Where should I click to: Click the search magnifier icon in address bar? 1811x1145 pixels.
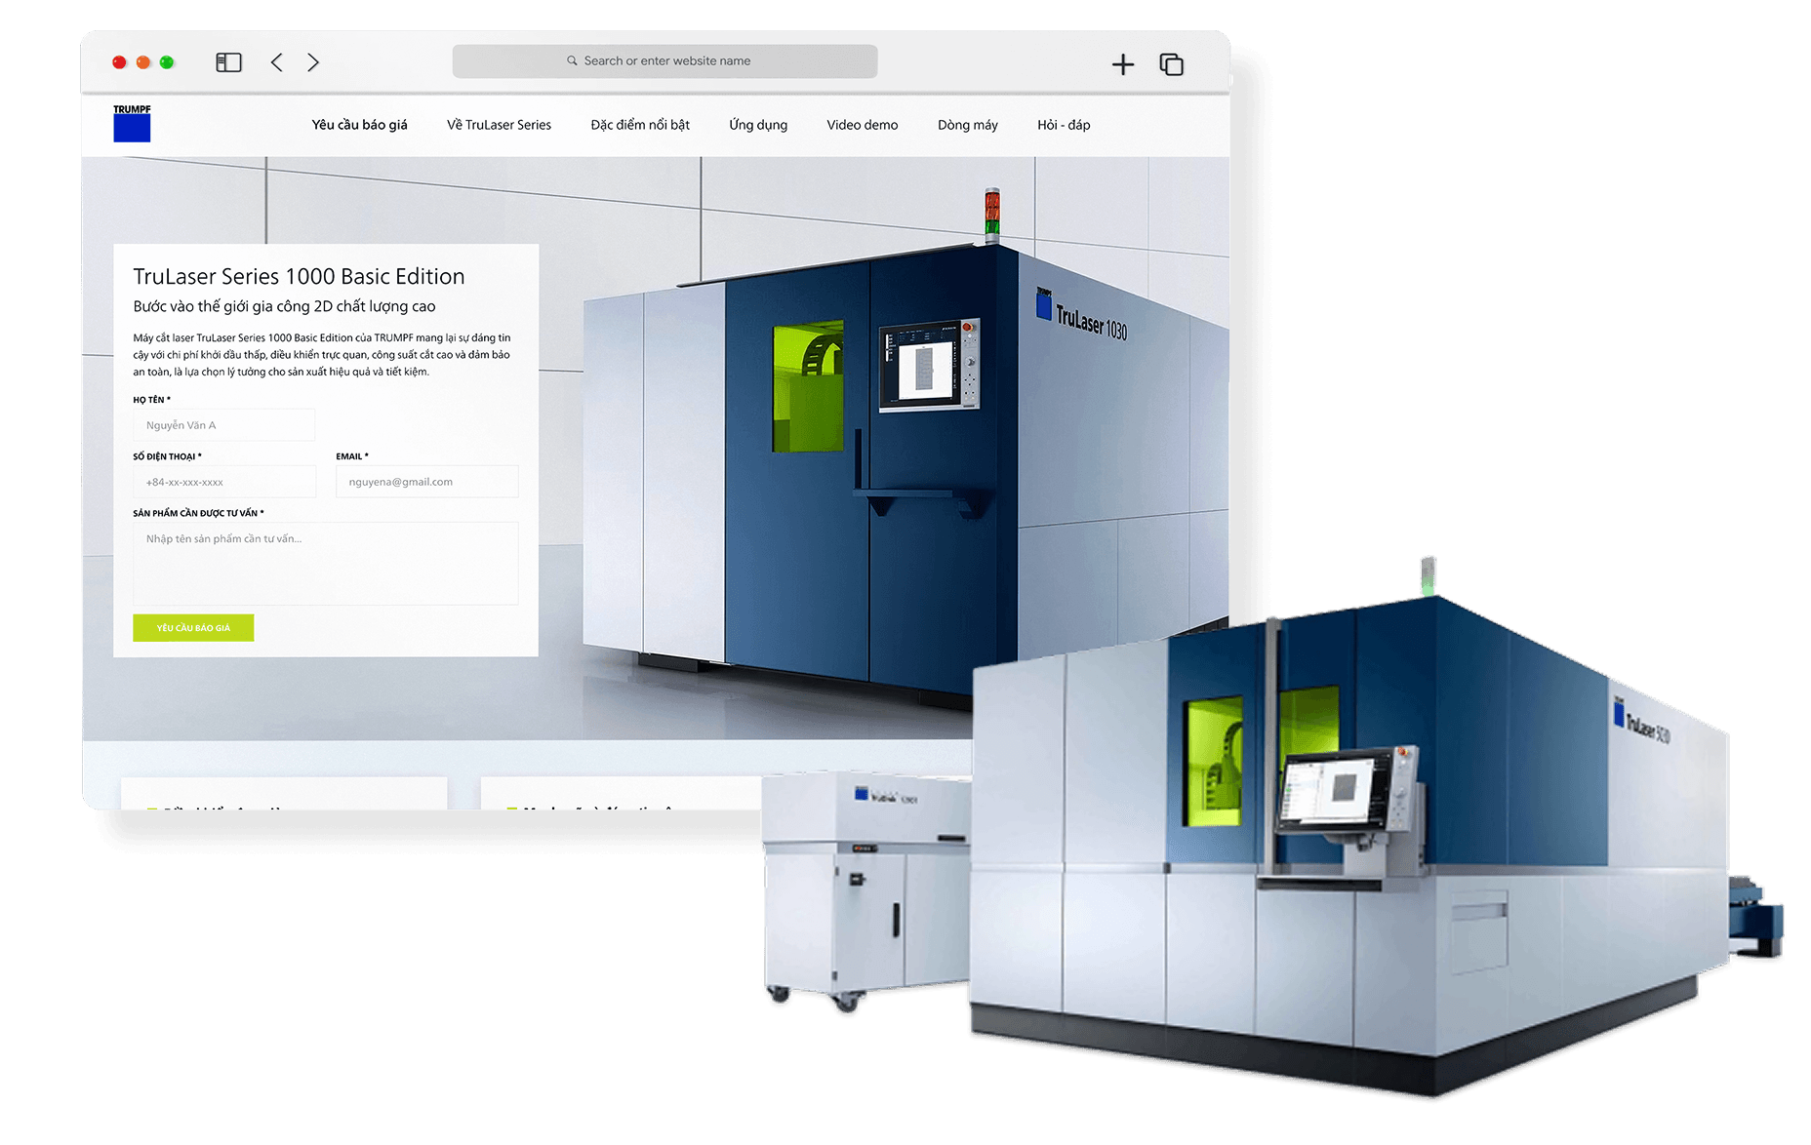(572, 60)
